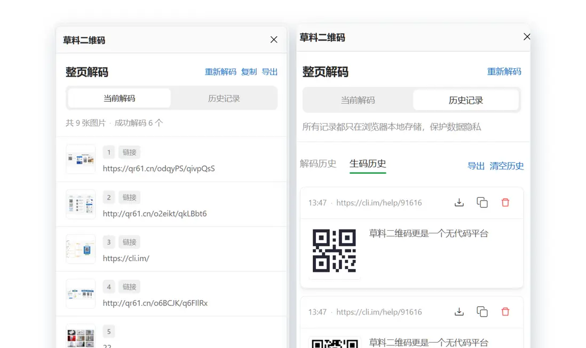Select 历史记录 tab in left panel
The width and height of the screenshot is (586, 348).
224,99
